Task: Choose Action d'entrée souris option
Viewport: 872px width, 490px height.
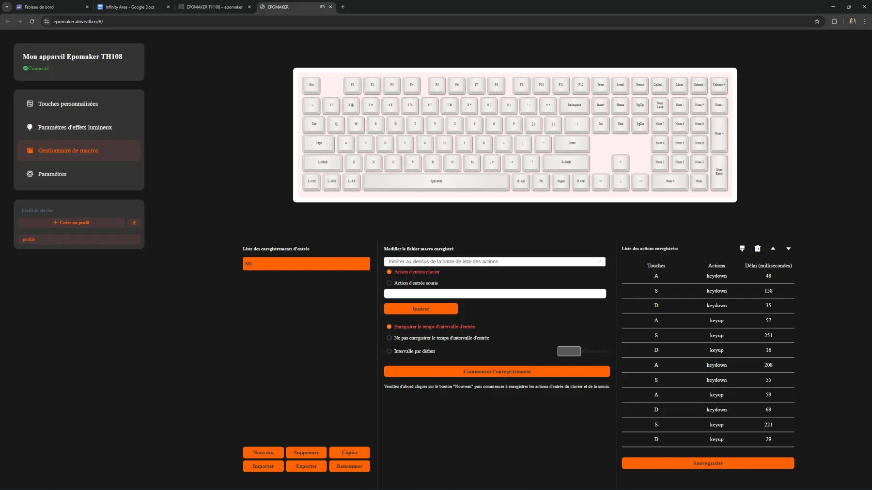Action: (389, 283)
